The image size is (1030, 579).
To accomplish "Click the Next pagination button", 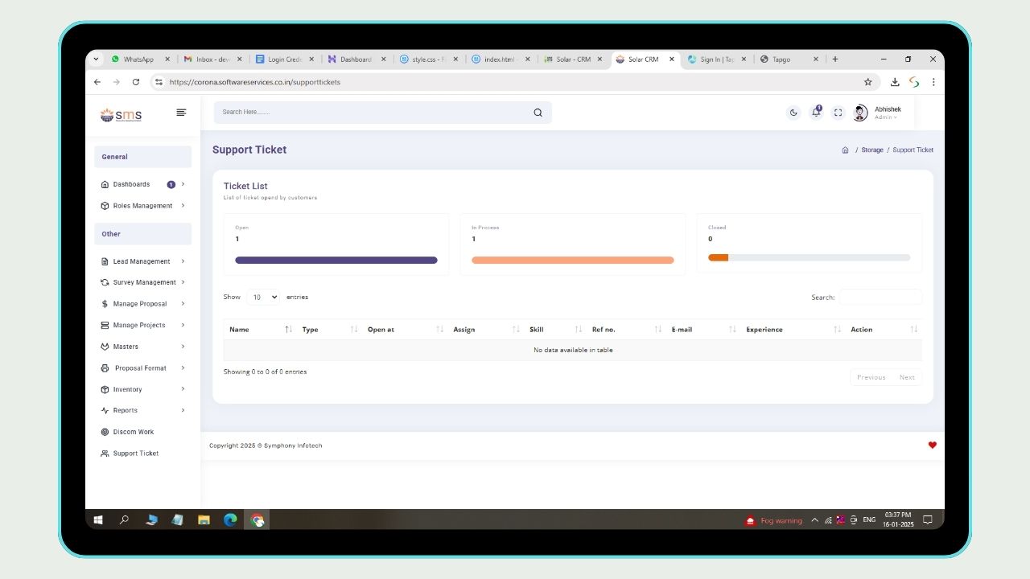I will click(x=906, y=377).
